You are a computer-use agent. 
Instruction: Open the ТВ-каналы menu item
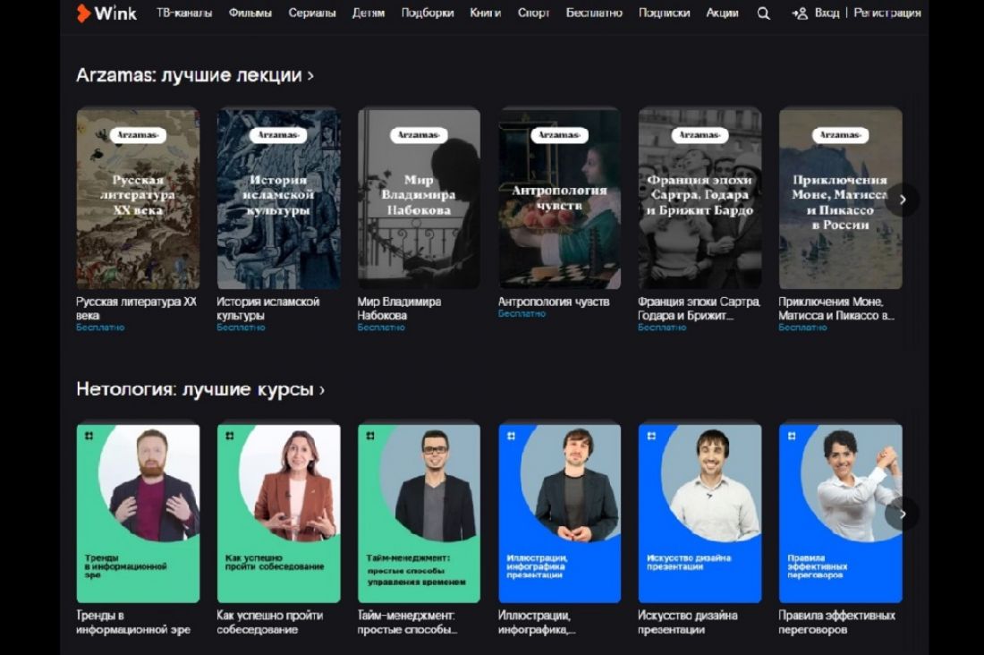pos(183,13)
